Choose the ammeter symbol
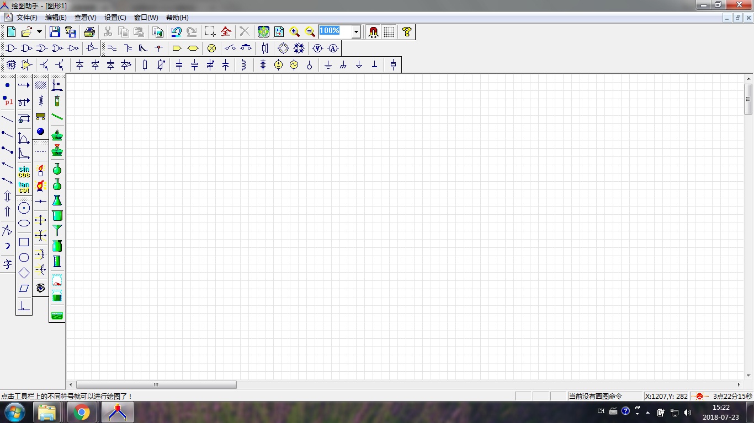Screen dimensions: 754x423 [333, 48]
